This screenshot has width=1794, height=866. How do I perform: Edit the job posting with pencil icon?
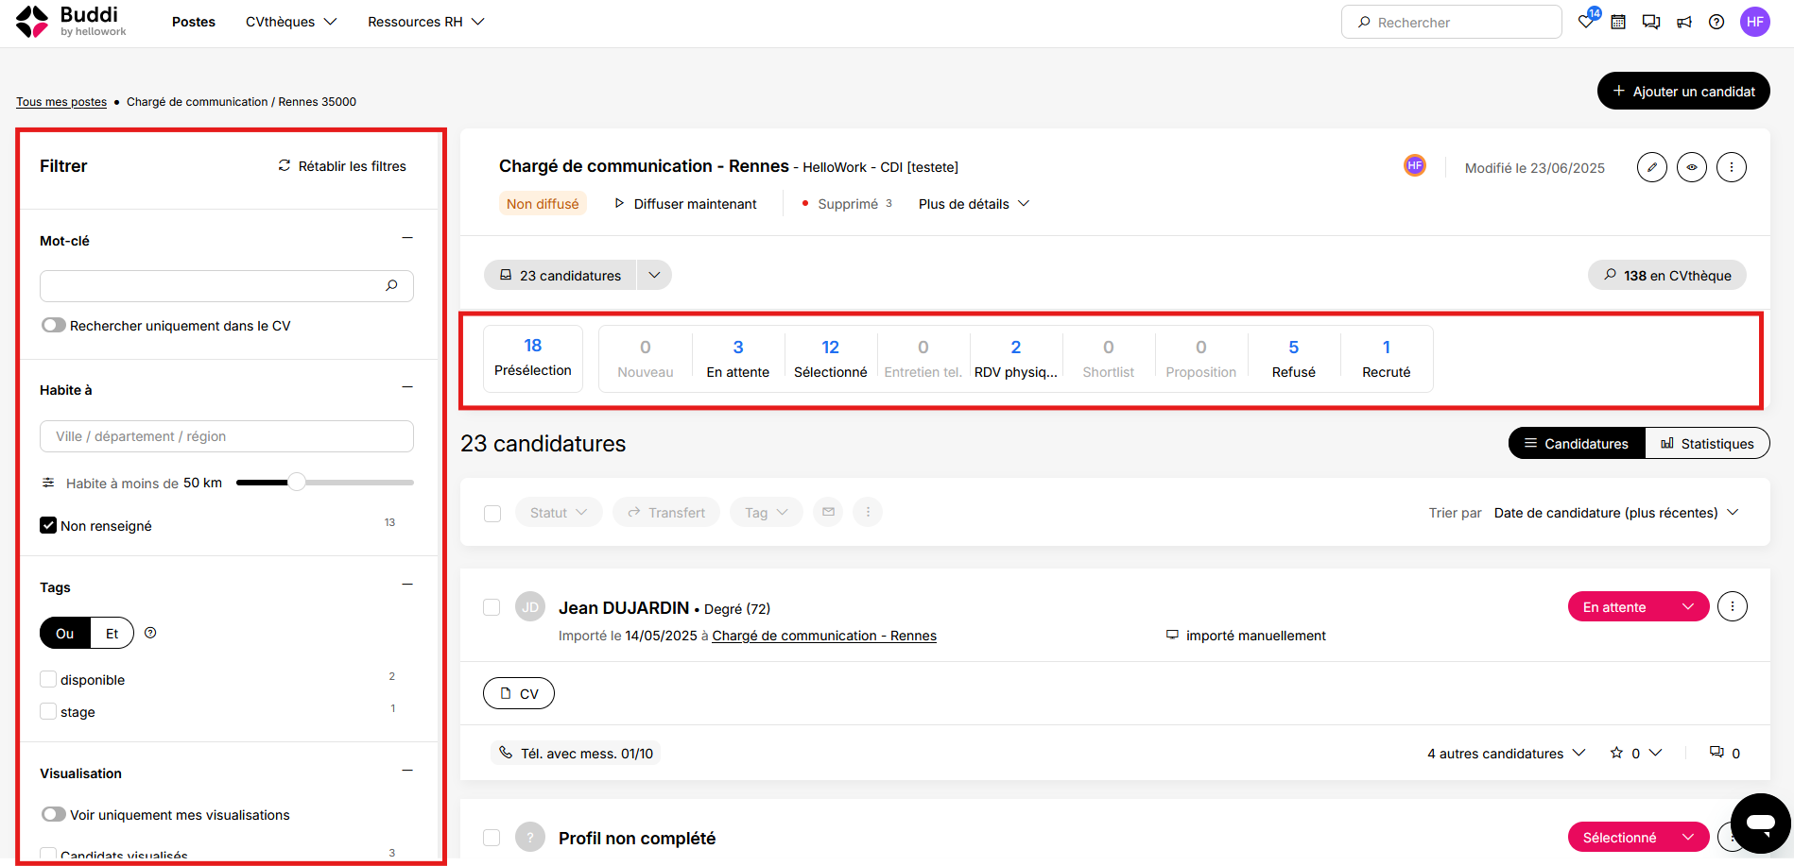click(1652, 167)
